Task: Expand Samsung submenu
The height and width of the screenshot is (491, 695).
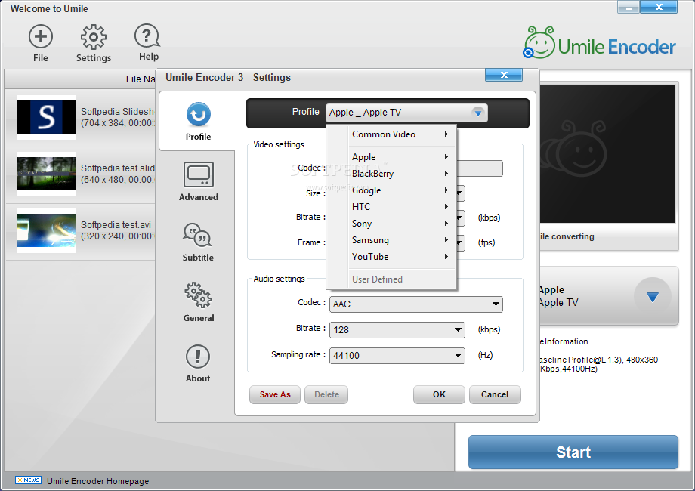Action: 401,240
